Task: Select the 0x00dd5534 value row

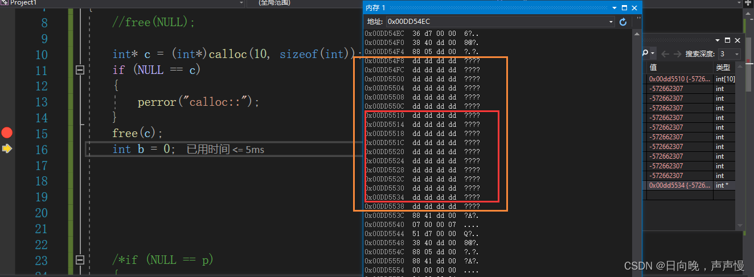Action: 679,185
